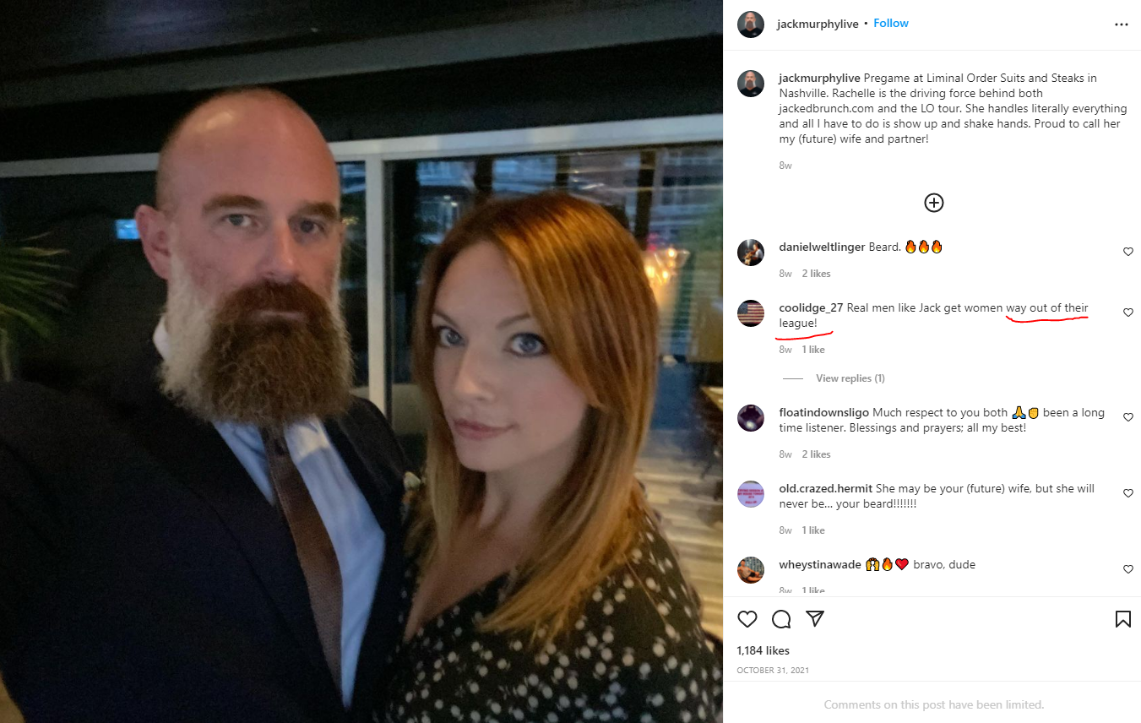Save post with bookmark icon
This screenshot has height=723, width=1141.
(x=1123, y=619)
